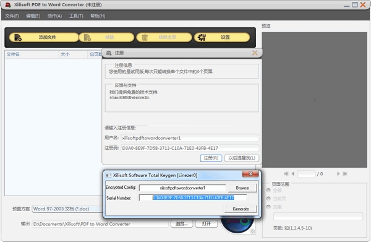Image resolution: width=371 pixels, height=242 pixels.
Task: Open the Edit (编辑) menu
Action: pyautogui.click(x=33, y=16)
